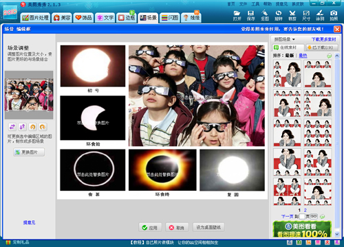Flip image horizontally with purple arrows icon
This screenshot has width=344, height=247.
point(12,126)
